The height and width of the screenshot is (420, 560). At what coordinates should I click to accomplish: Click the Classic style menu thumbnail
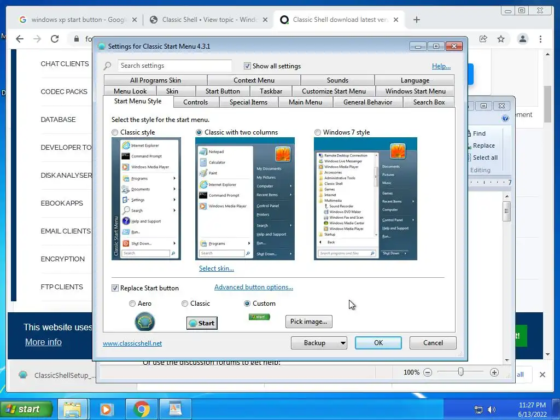pyautogui.click(x=146, y=199)
